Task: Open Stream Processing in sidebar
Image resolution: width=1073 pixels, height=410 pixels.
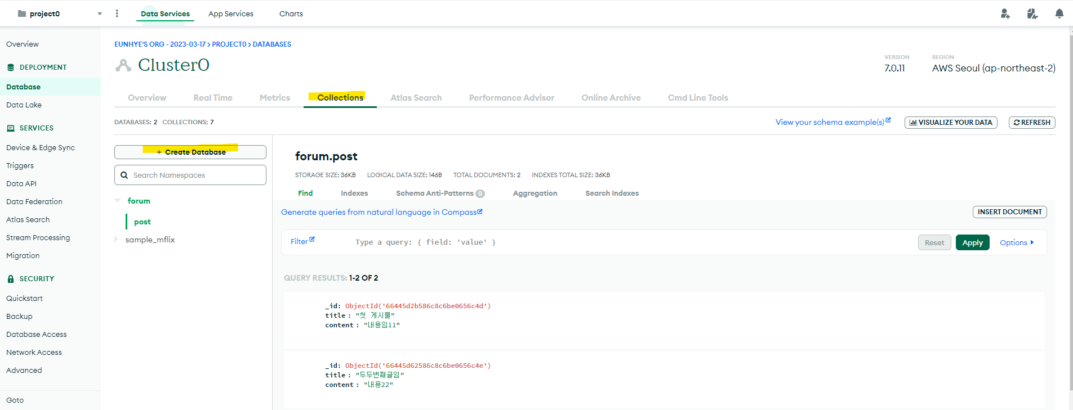Action: [x=38, y=237]
